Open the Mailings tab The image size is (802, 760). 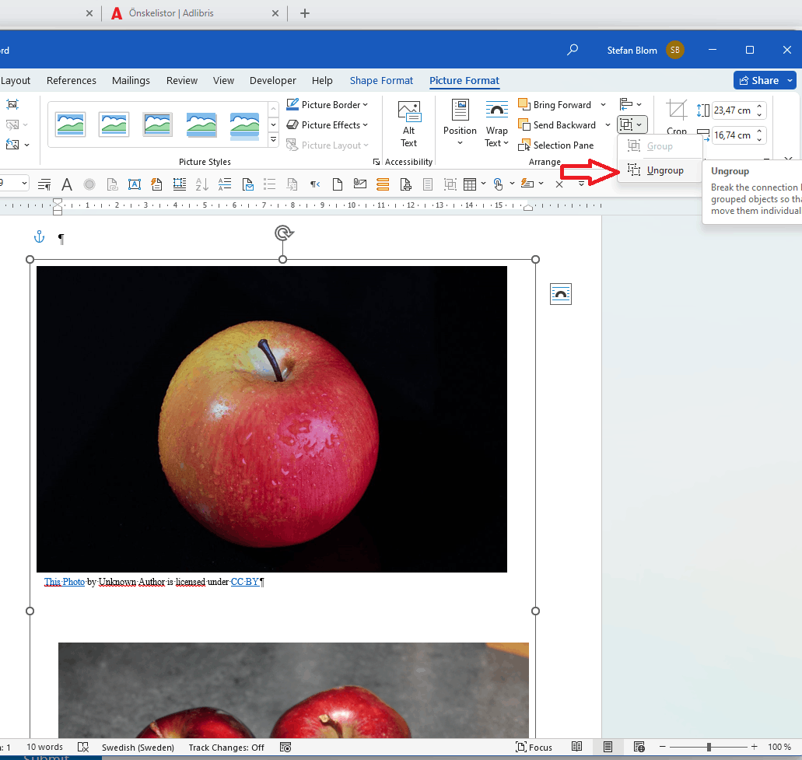(x=131, y=81)
